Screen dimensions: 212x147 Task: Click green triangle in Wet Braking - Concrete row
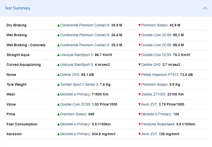point(59,45)
